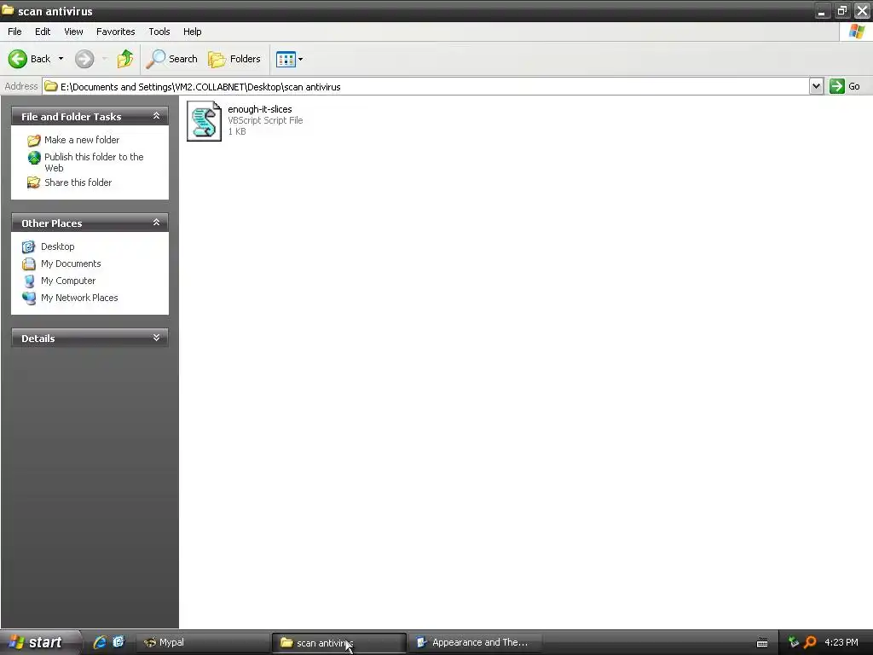Switch to the Mypal taskbar window
The height and width of the screenshot is (655, 873).
203,642
